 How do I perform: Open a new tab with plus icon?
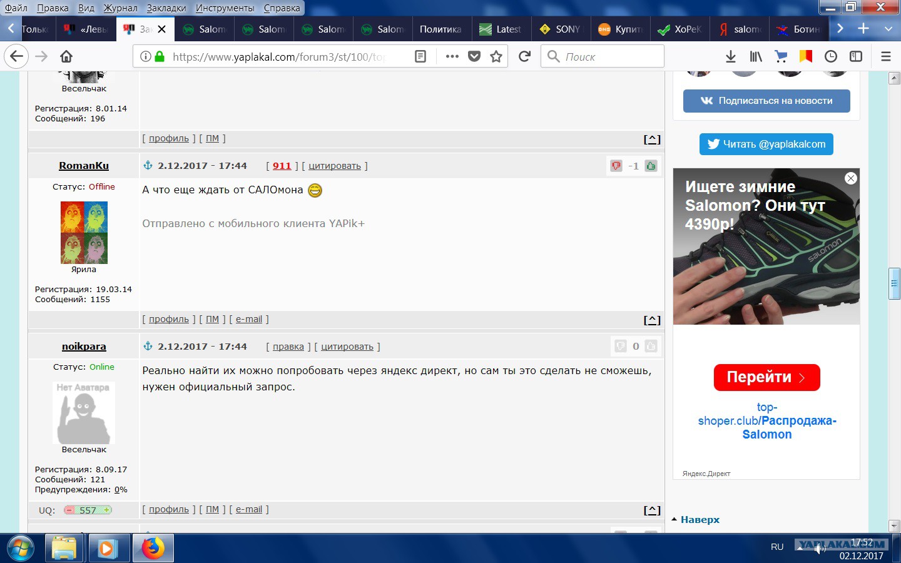[863, 29]
